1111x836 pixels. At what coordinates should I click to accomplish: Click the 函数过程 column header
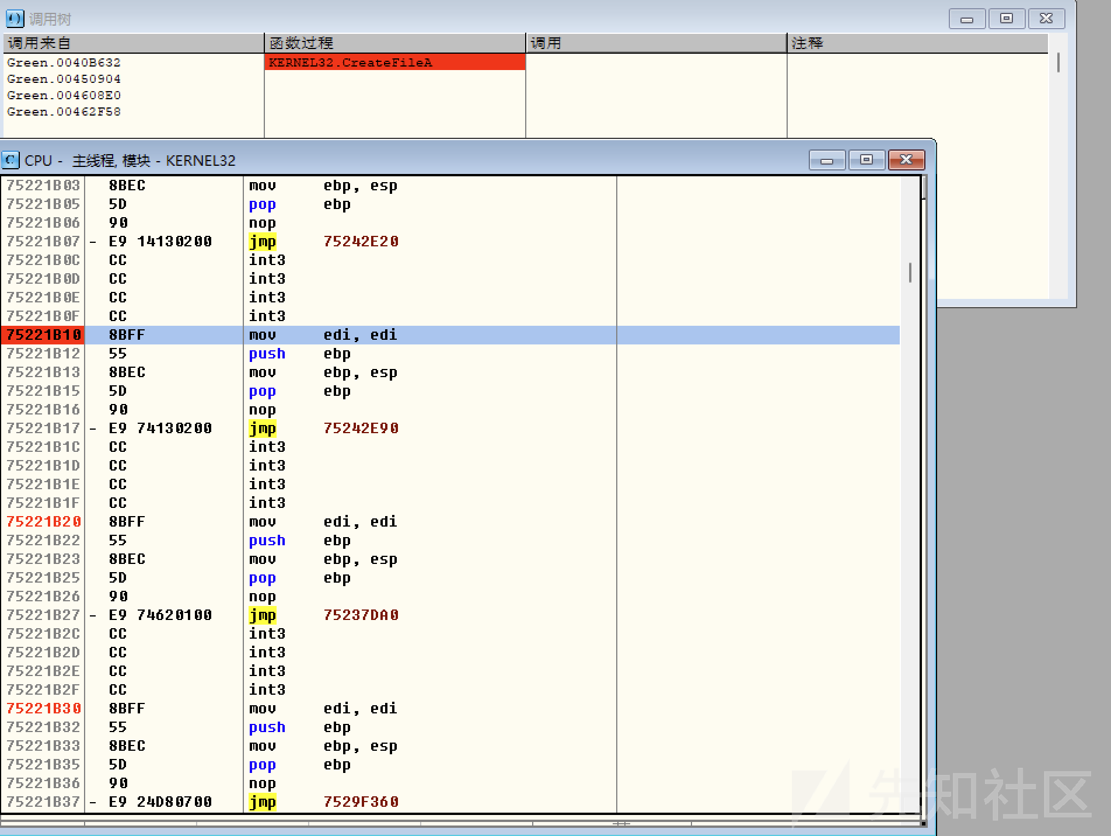[395, 43]
